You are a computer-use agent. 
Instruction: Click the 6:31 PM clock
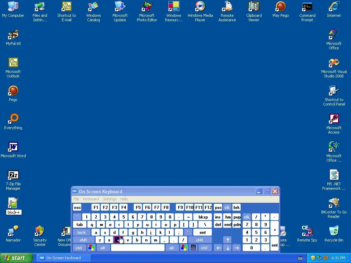point(338,258)
